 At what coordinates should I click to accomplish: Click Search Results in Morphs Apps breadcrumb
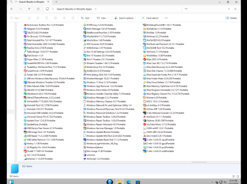click(74, 9)
